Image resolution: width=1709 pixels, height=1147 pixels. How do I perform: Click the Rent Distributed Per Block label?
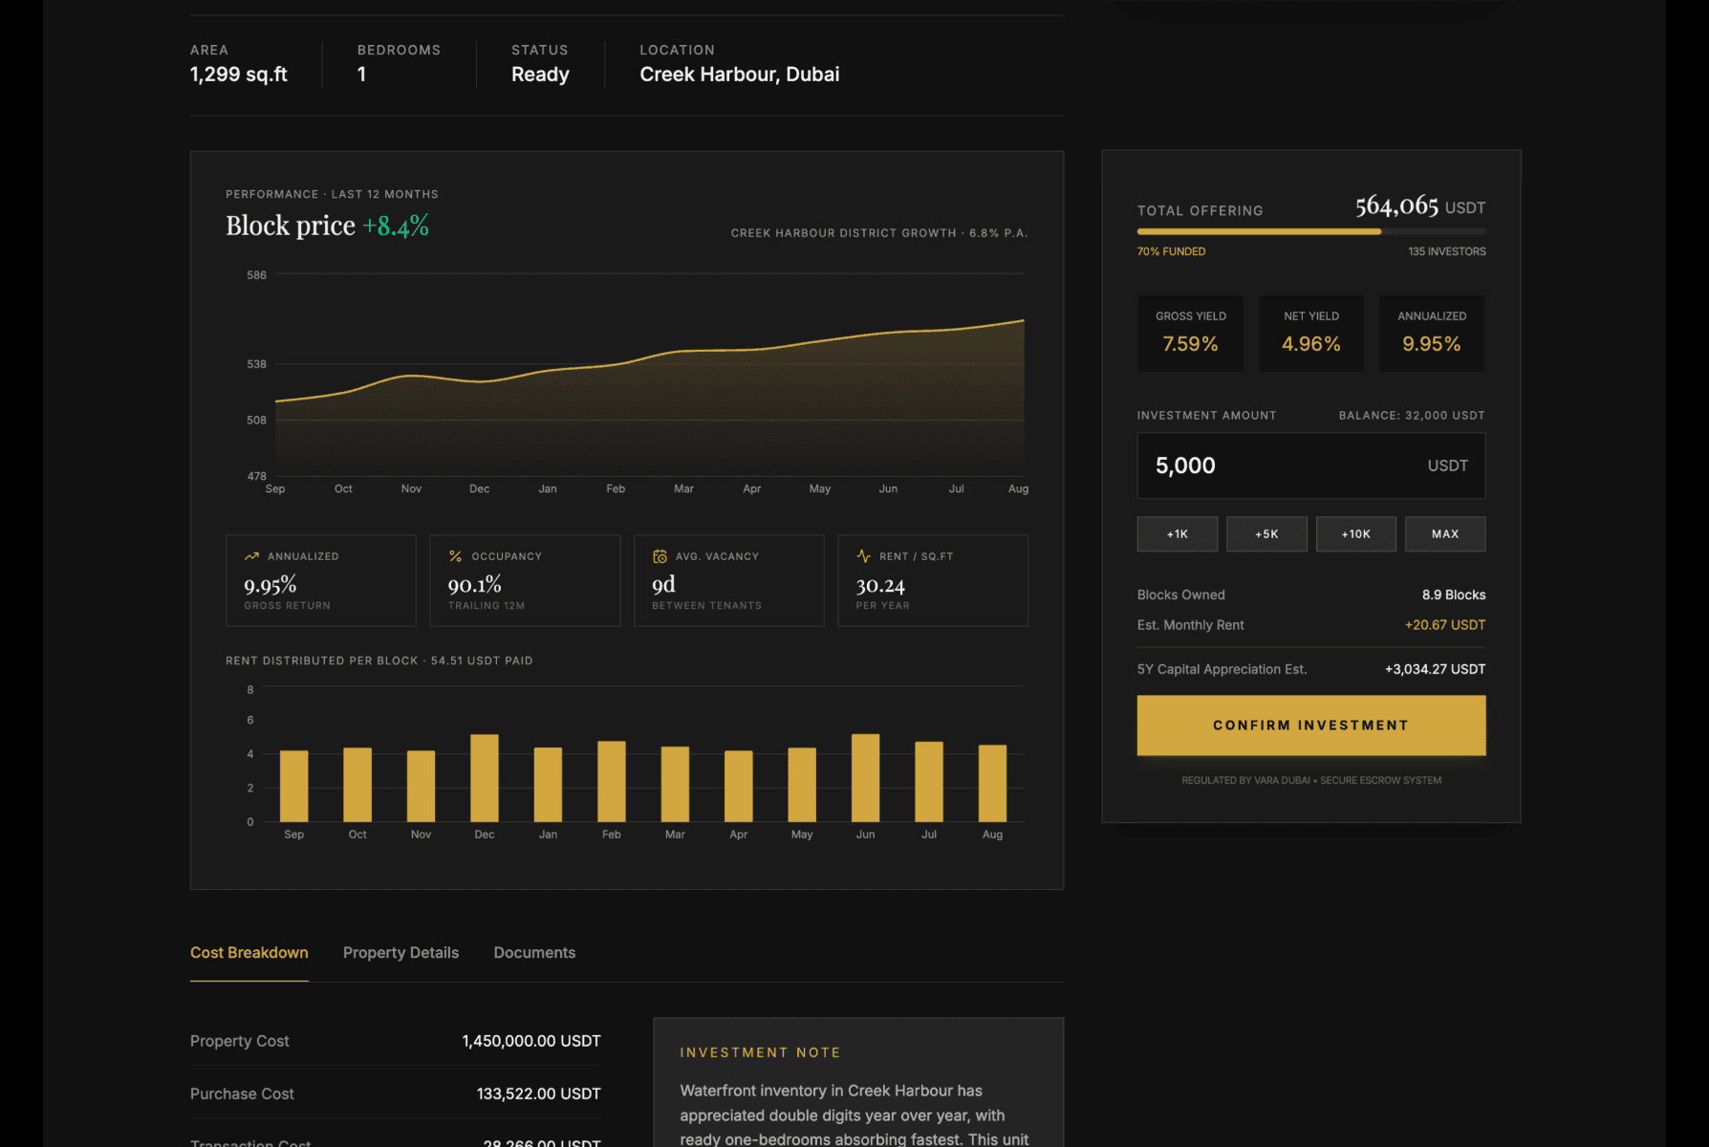[379, 660]
